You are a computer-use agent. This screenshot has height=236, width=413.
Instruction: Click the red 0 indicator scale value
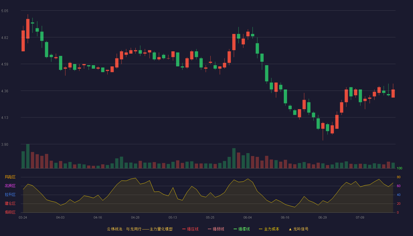click(x=398, y=212)
